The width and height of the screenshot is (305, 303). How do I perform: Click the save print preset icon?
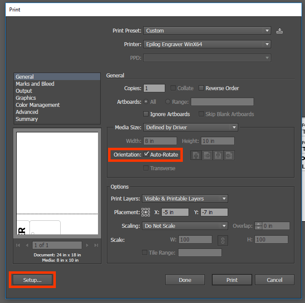click(x=280, y=31)
